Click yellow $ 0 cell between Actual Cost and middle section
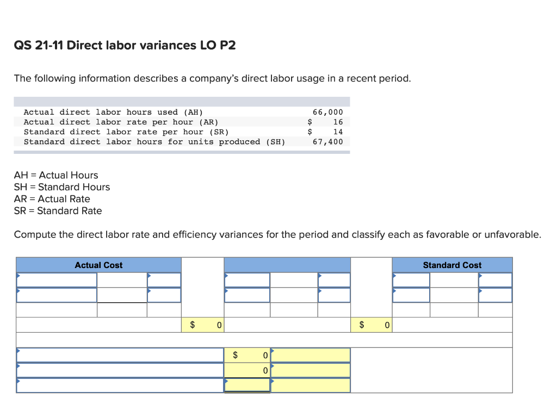 pyautogui.click(x=202, y=325)
